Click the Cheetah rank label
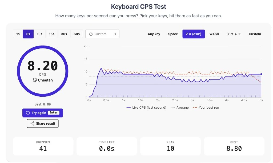 pyautogui.click(x=45, y=80)
